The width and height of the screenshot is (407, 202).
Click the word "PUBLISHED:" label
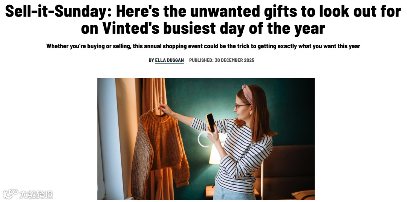[201, 60]
